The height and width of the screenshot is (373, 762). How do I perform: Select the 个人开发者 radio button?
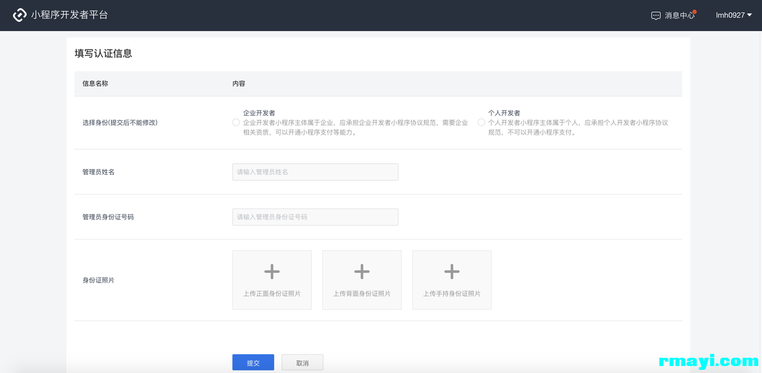coord(481,122)
